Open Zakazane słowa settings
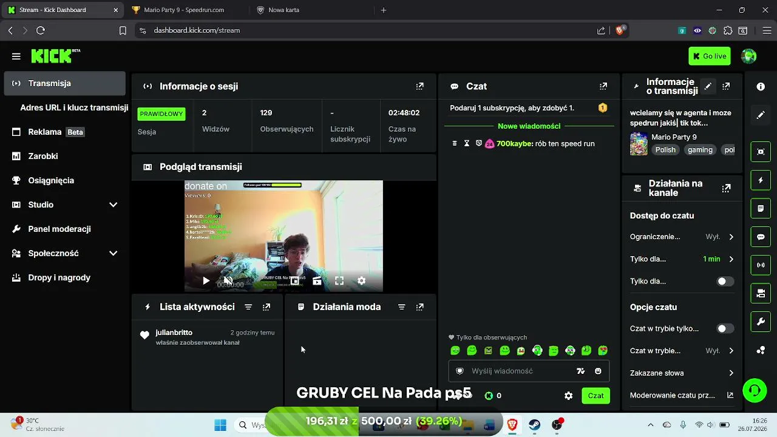The image size is (777, 437). 682,373
